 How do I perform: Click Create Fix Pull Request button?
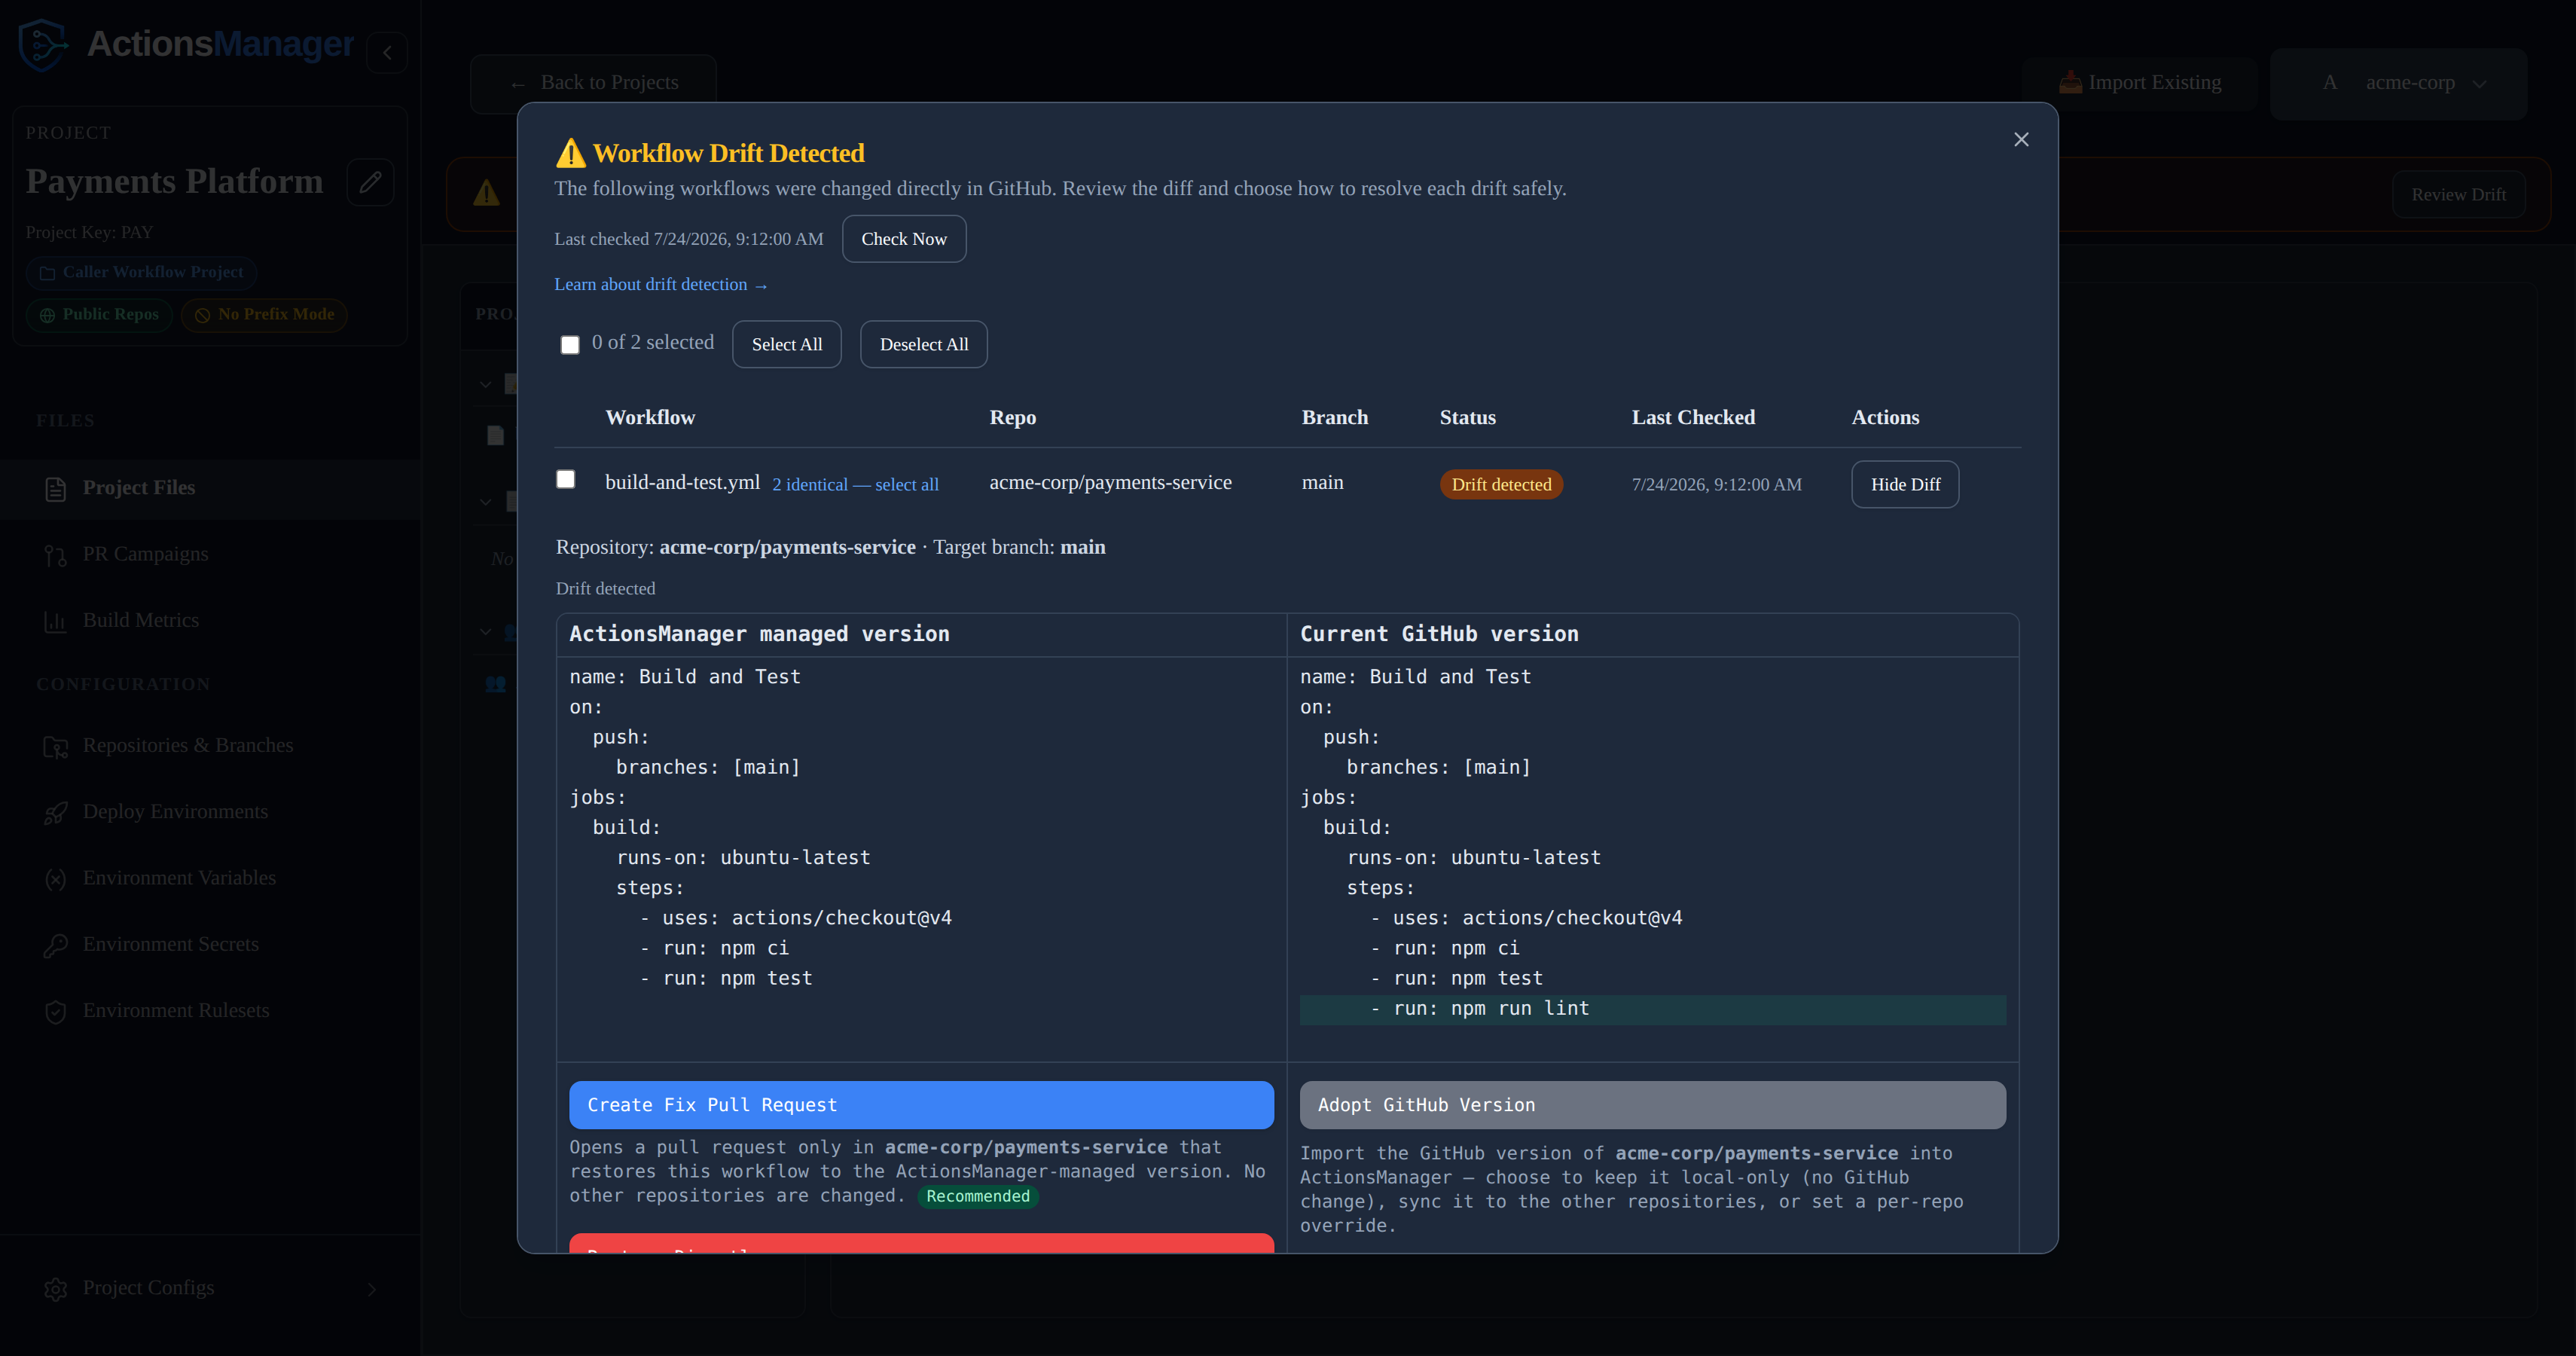[x=921, y=1105]
